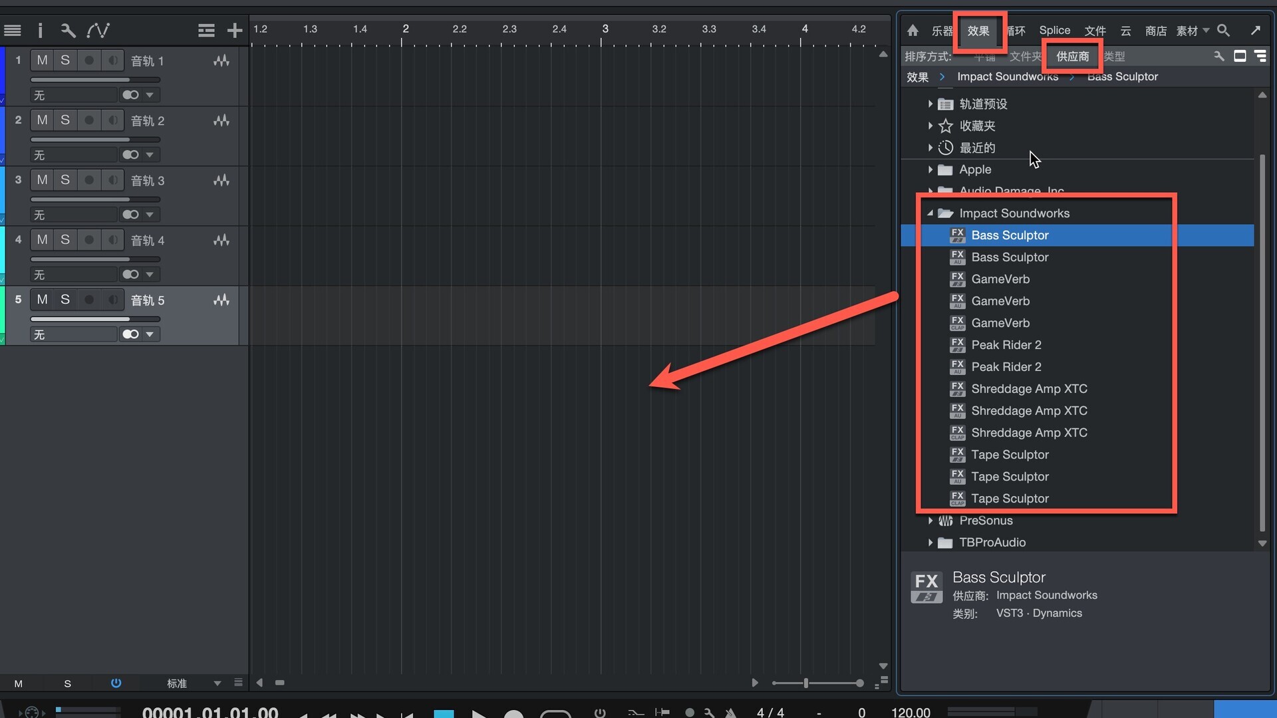Expand the 收藏夹 favorites folder
The width and height of the screenshot is (1277, 718).
click(930, 126)
